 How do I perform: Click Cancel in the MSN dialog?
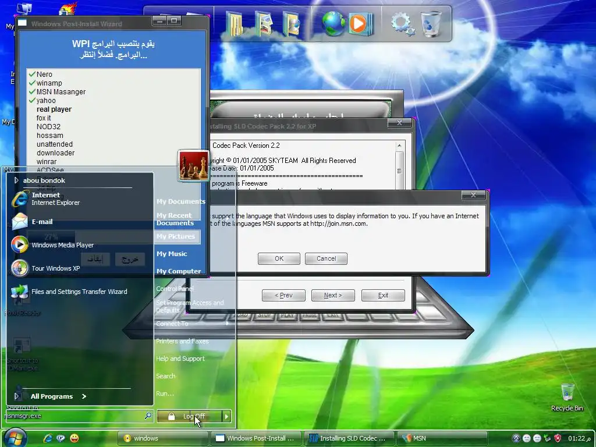point(326,258)
